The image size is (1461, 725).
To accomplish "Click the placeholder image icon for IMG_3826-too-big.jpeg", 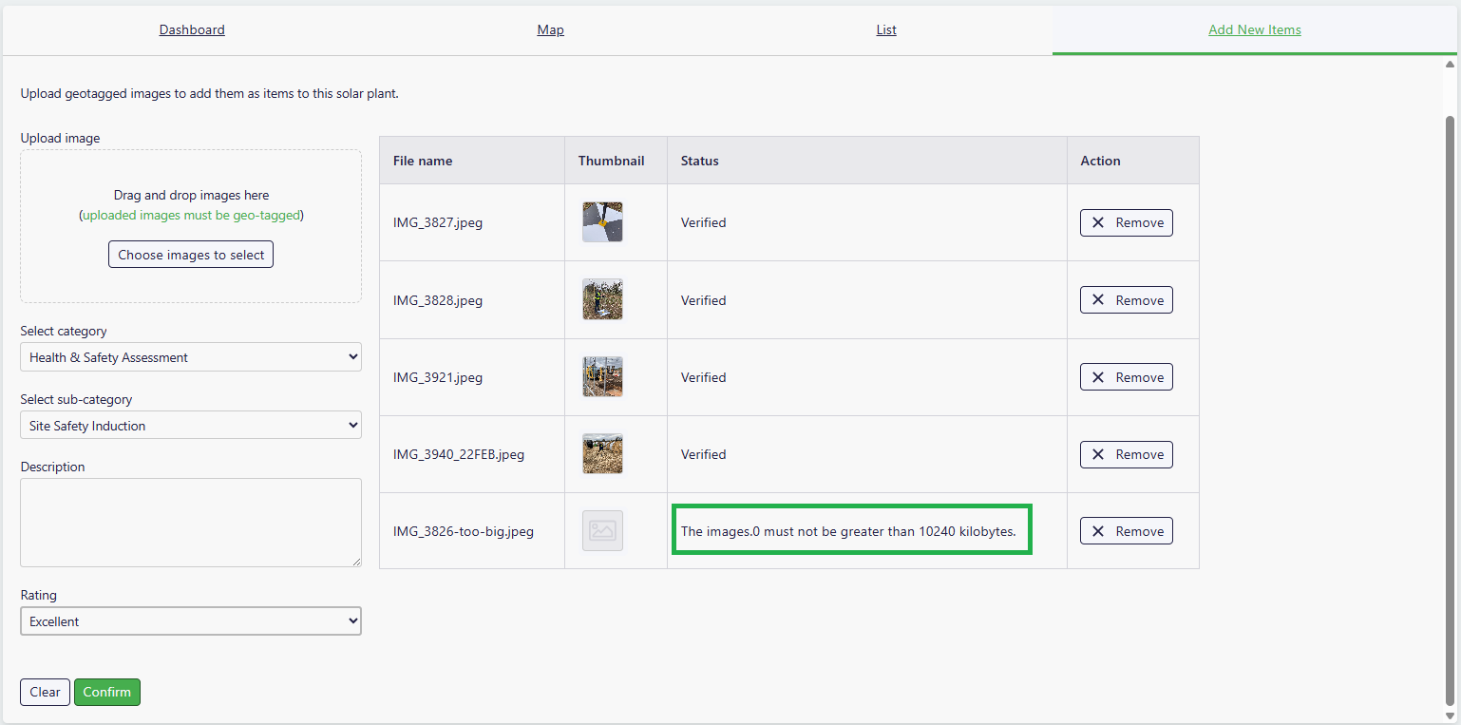I will tap(602, 531).
